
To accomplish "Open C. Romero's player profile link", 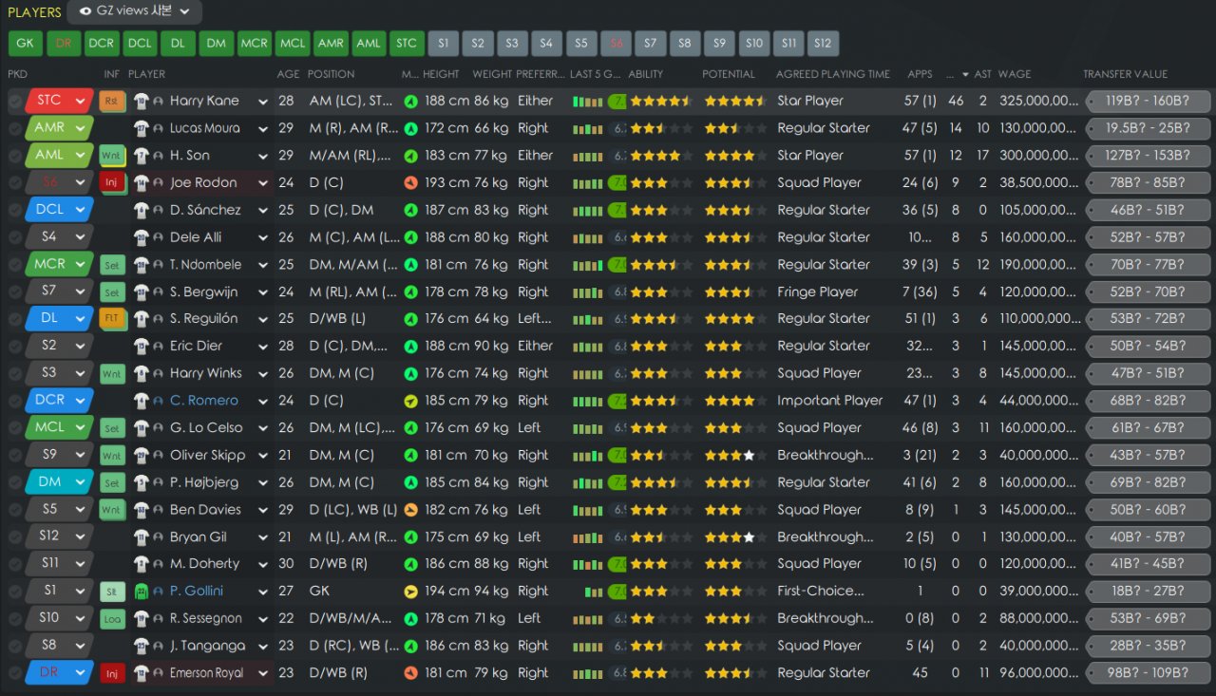I will (204, 401).
